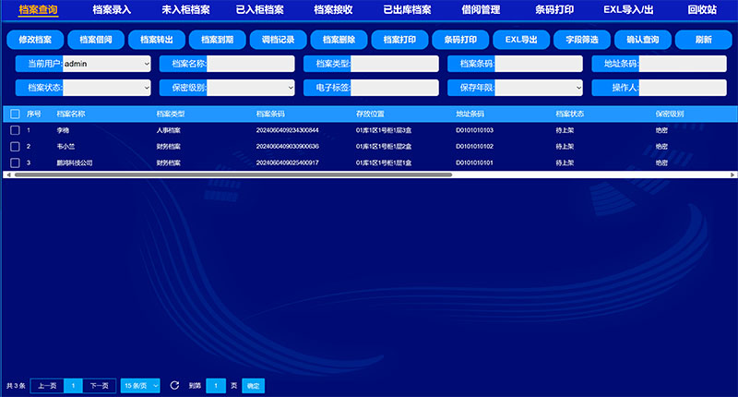Expand the 档案状态 dropdown

tap(106, 87)
